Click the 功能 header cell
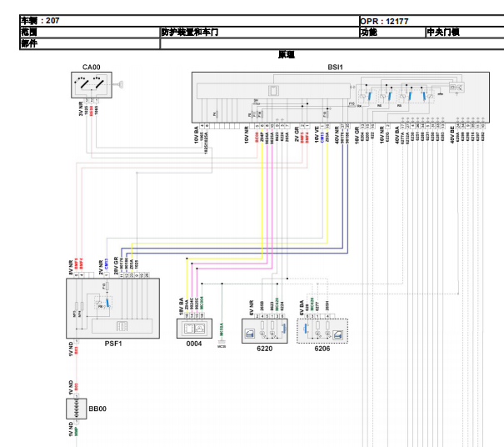This screenshot has height=447, width=504. 392,33
